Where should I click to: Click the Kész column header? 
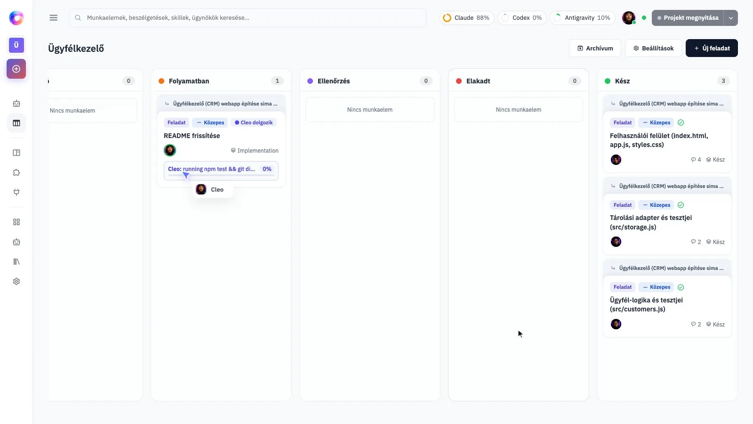coord(667,81)
